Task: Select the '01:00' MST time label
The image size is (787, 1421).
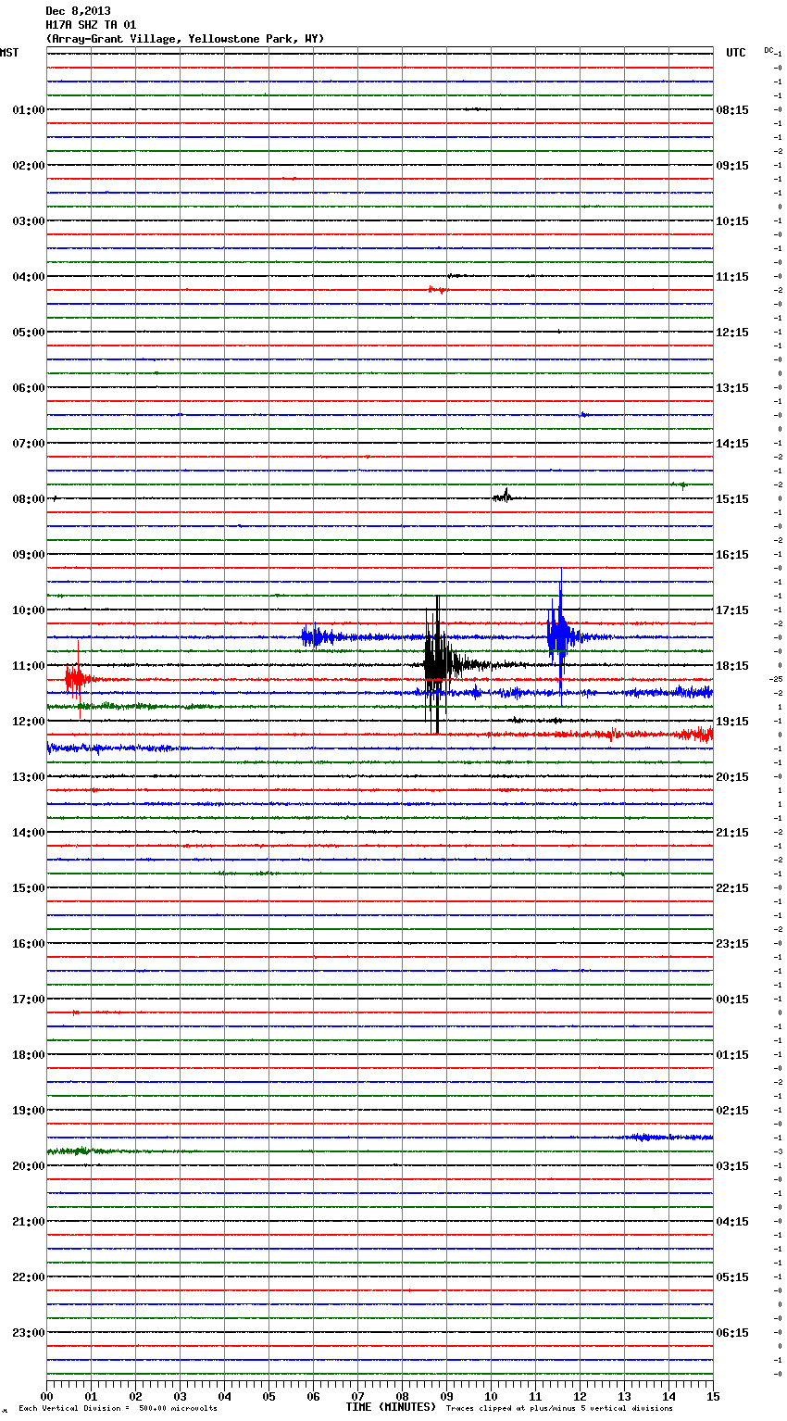Action: 29,110
